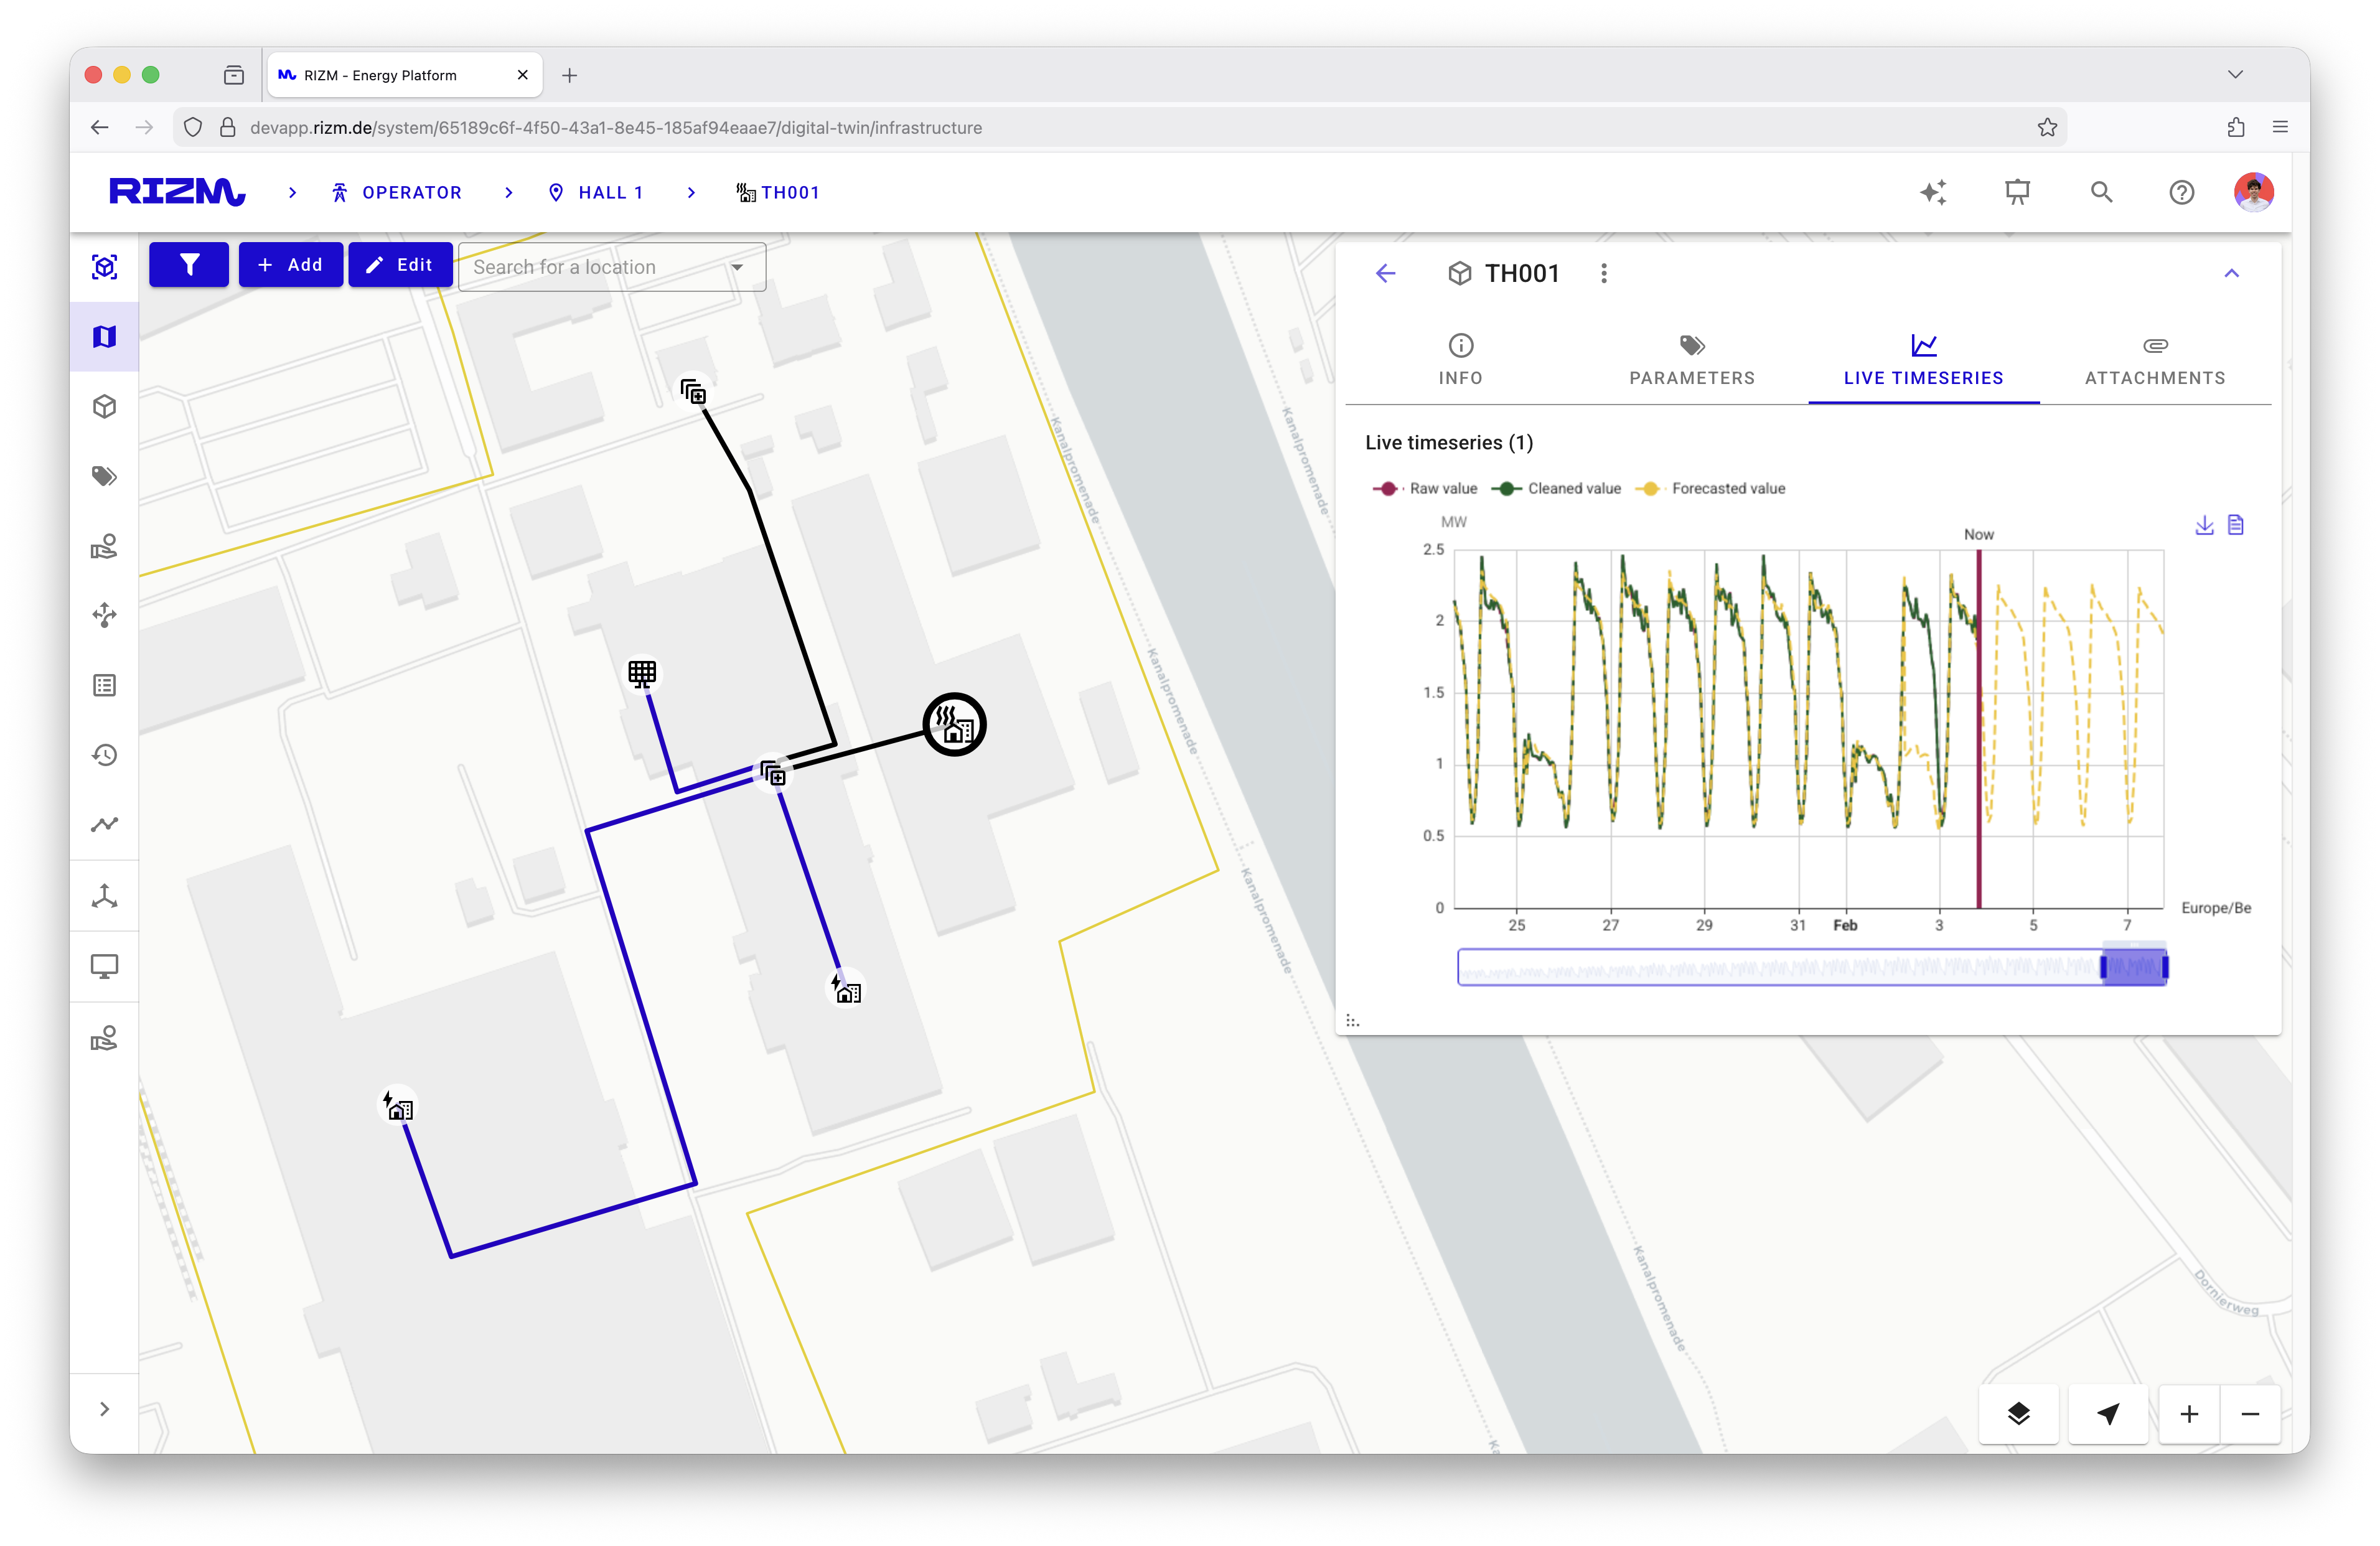
Task: Click the presentation board icon in header
Action: pos(2017,192)
